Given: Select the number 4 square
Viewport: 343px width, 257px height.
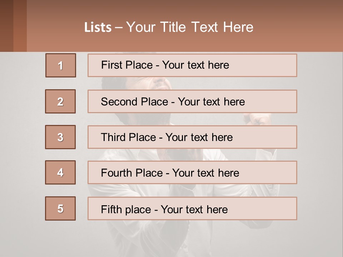Looking at the screenshot, I should [x=60, y=172].
